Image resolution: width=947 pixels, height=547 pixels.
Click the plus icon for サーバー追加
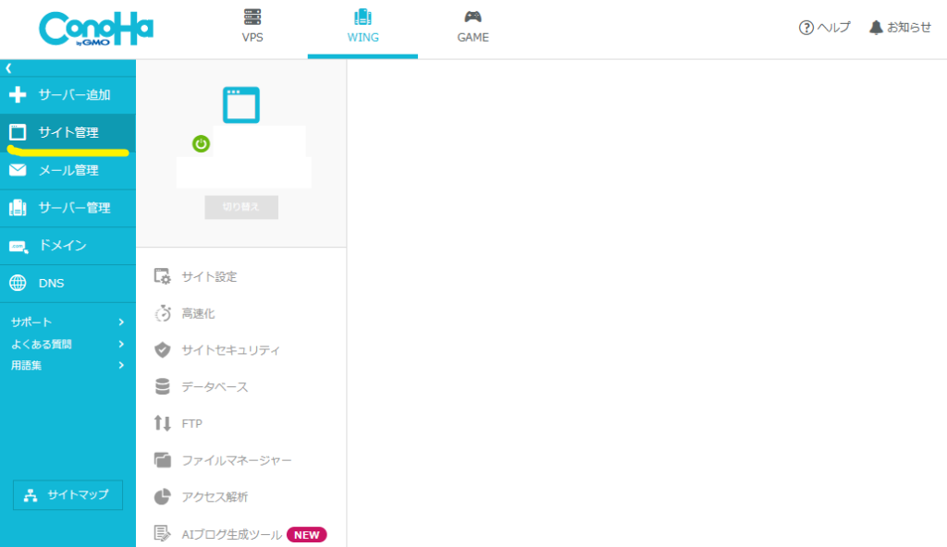pyautogui.click(x=18, y=95)
